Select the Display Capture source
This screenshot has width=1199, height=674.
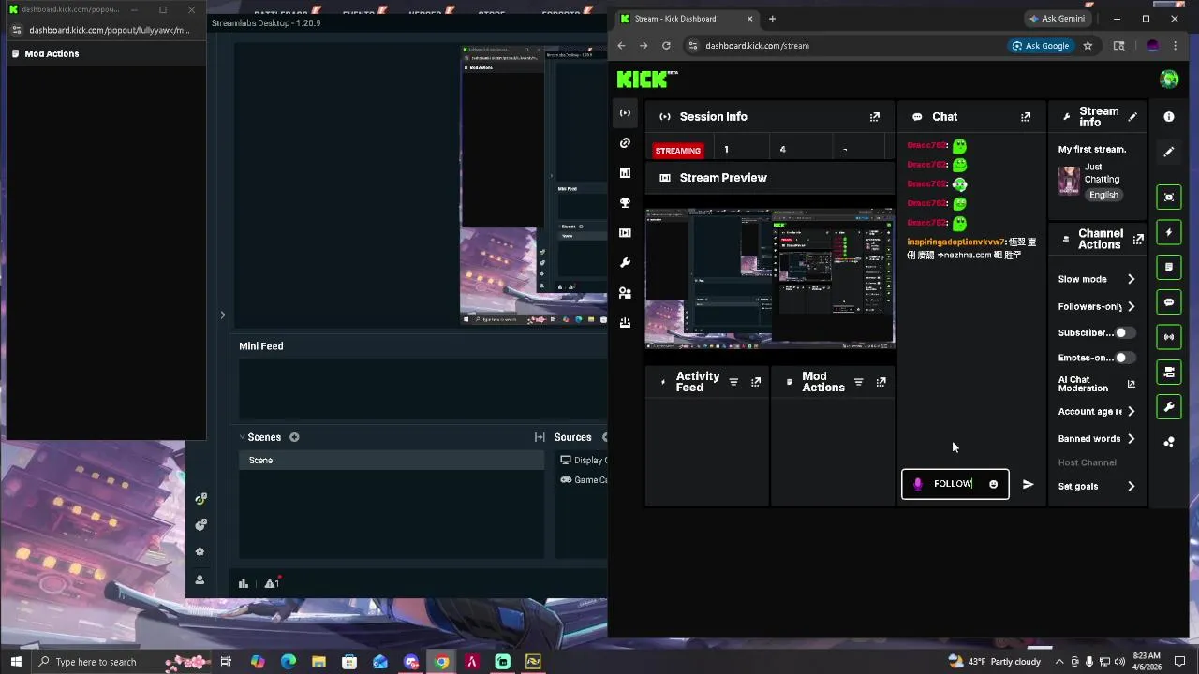583,461
